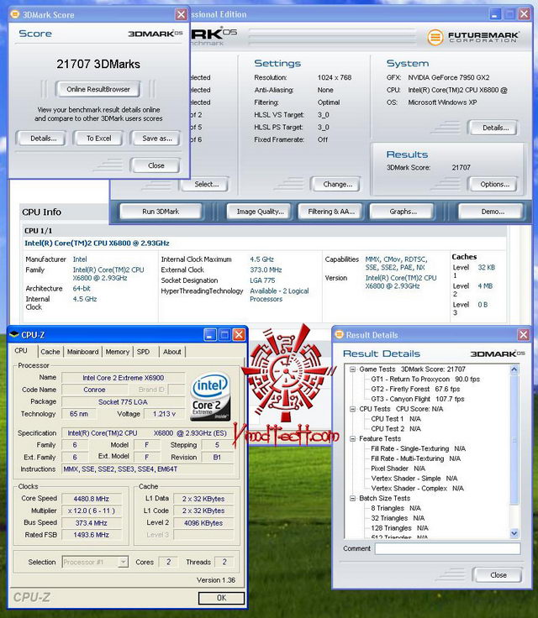538x618 pixels.
Task: Collapse the CPU Tests tree node
Action: tap(352, 409)
